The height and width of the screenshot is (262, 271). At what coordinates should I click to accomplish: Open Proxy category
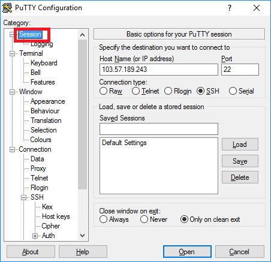coord(38,168)
